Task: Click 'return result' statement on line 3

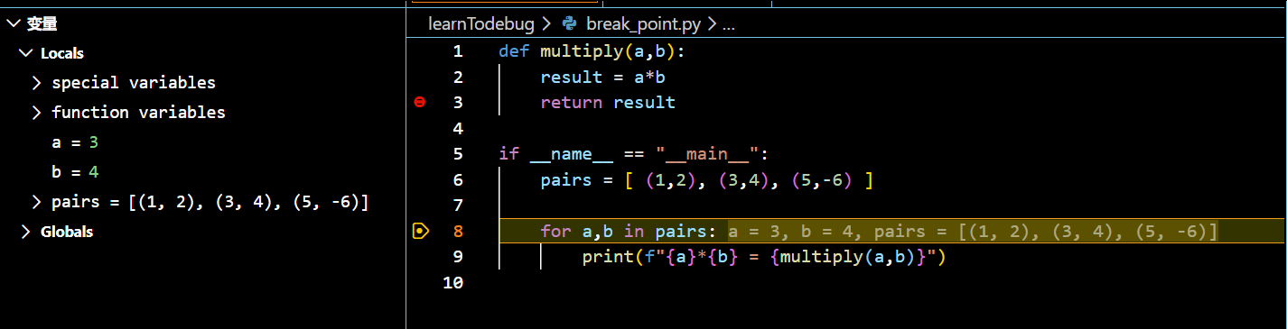Action: click(x=608, y=103)
